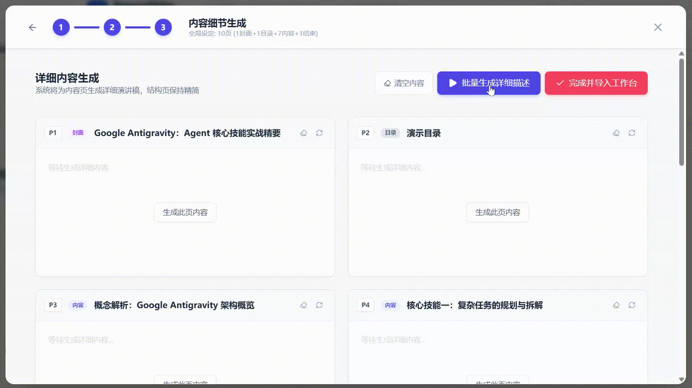692x388 pixels.
Task: Start 批量生成详细描述 batch generation
Action: coord(489,83)
